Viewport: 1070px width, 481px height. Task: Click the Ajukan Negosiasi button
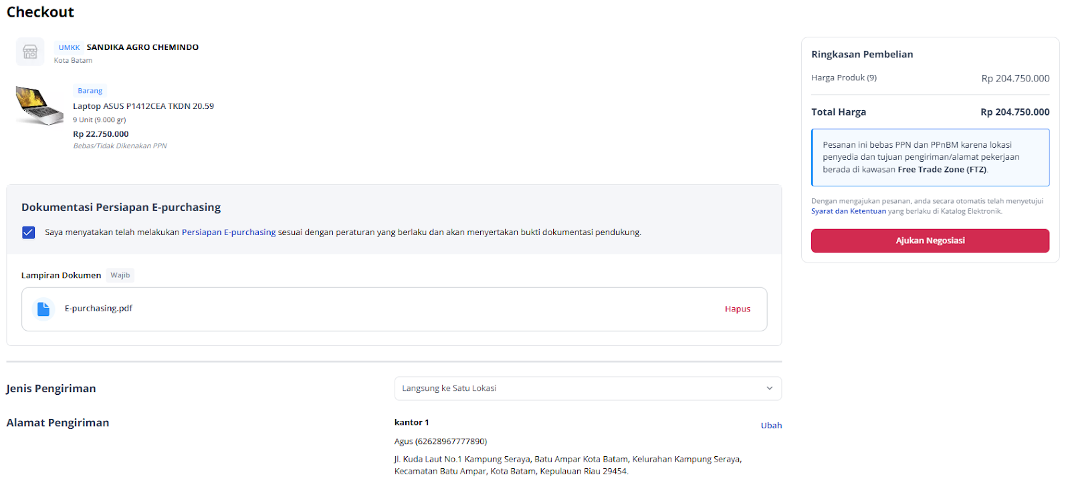coord(930,240)
